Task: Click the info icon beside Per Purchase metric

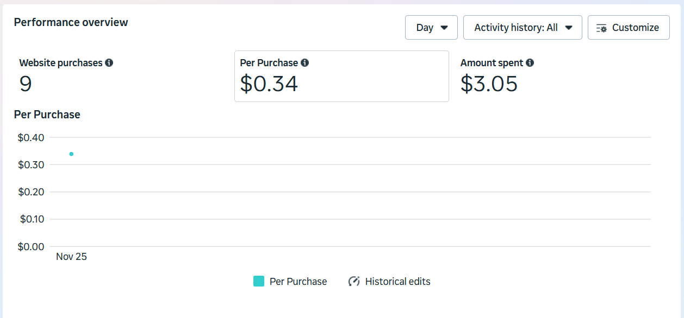Action: coord(305,63)
